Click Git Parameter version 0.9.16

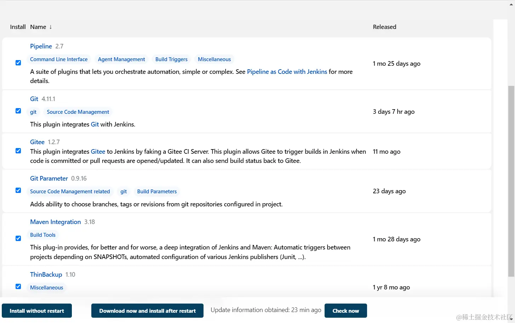click(79, 178)
